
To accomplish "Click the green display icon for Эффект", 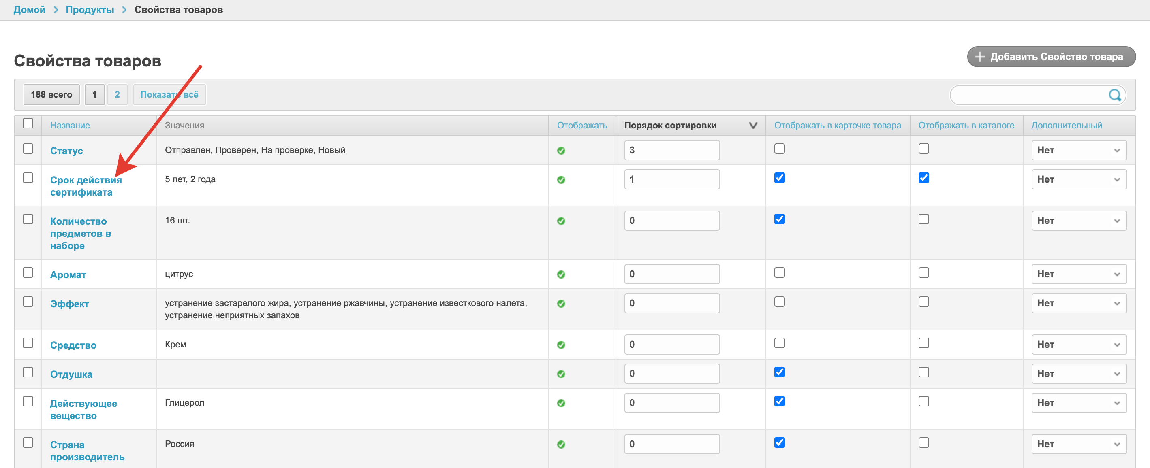I will click(561, 303).
